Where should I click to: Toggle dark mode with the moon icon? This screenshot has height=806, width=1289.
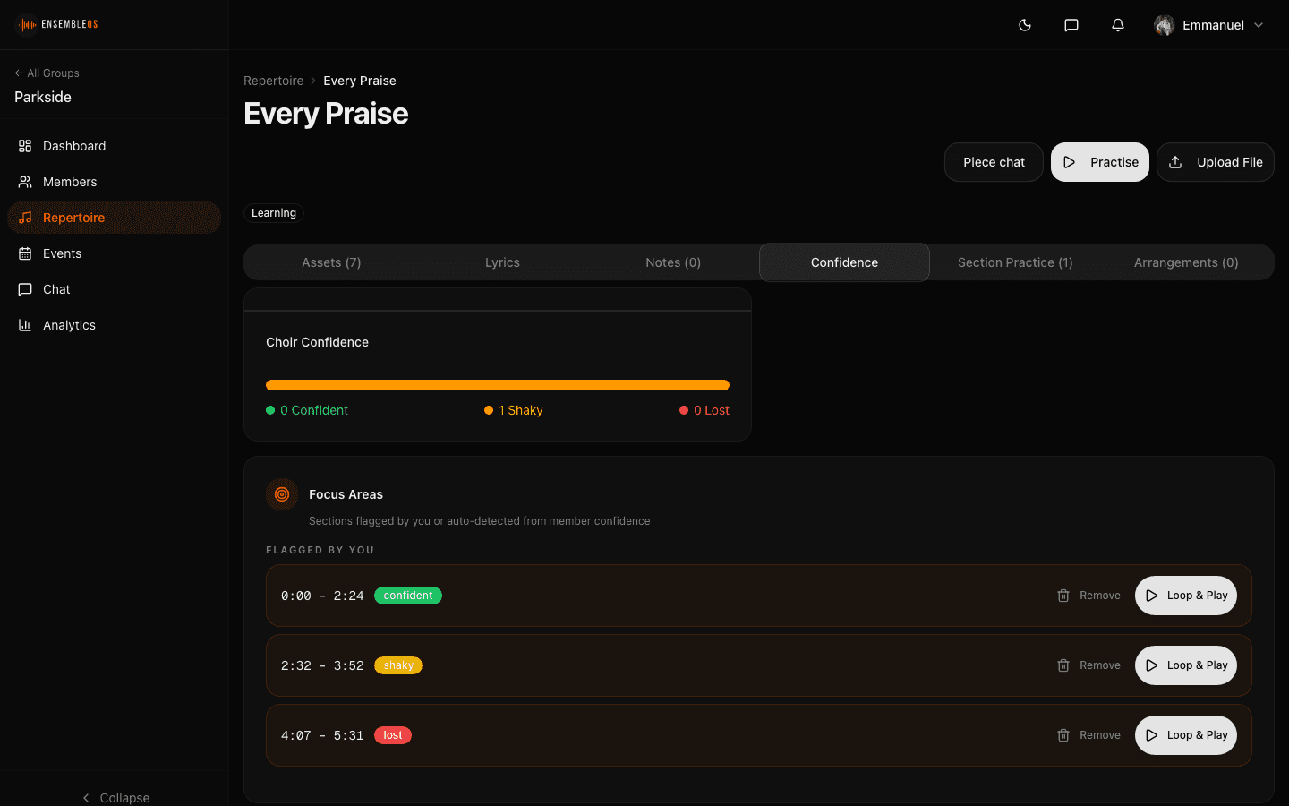point(1025,25)
